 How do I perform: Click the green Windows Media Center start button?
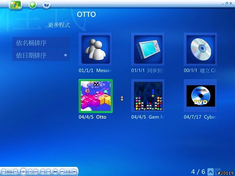[15, 5]
